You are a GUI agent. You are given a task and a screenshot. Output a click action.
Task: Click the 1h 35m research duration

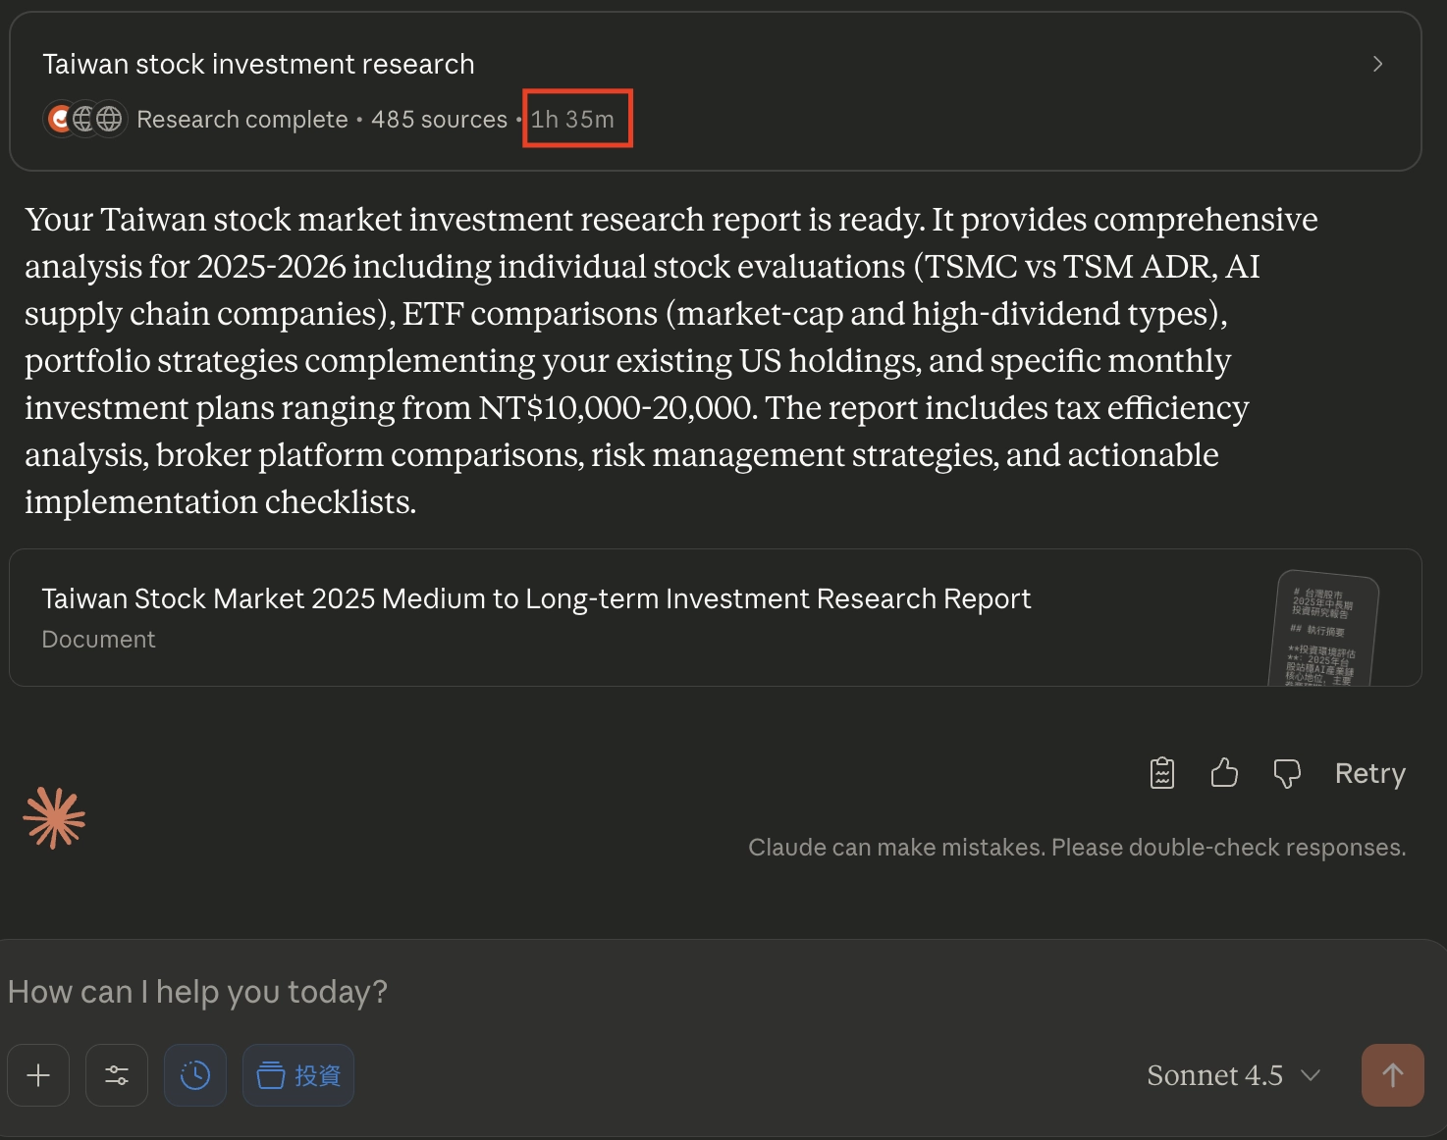point(573,120)
